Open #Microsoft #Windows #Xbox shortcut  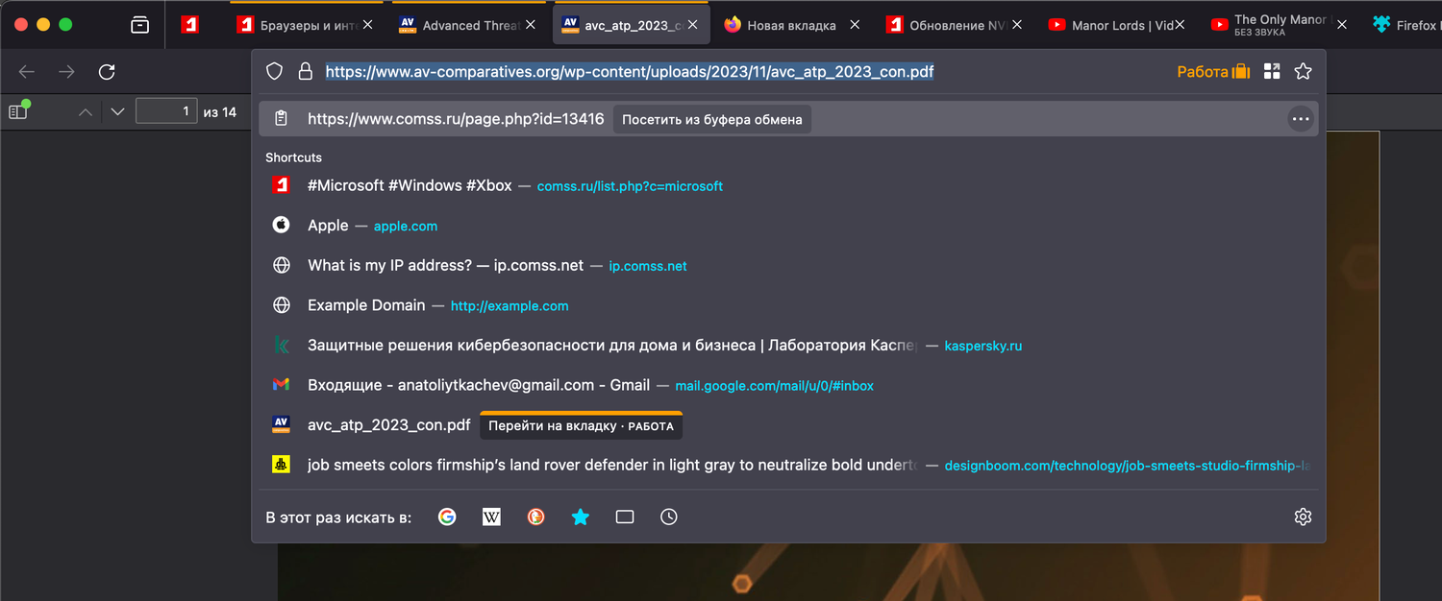pos(410,185)
